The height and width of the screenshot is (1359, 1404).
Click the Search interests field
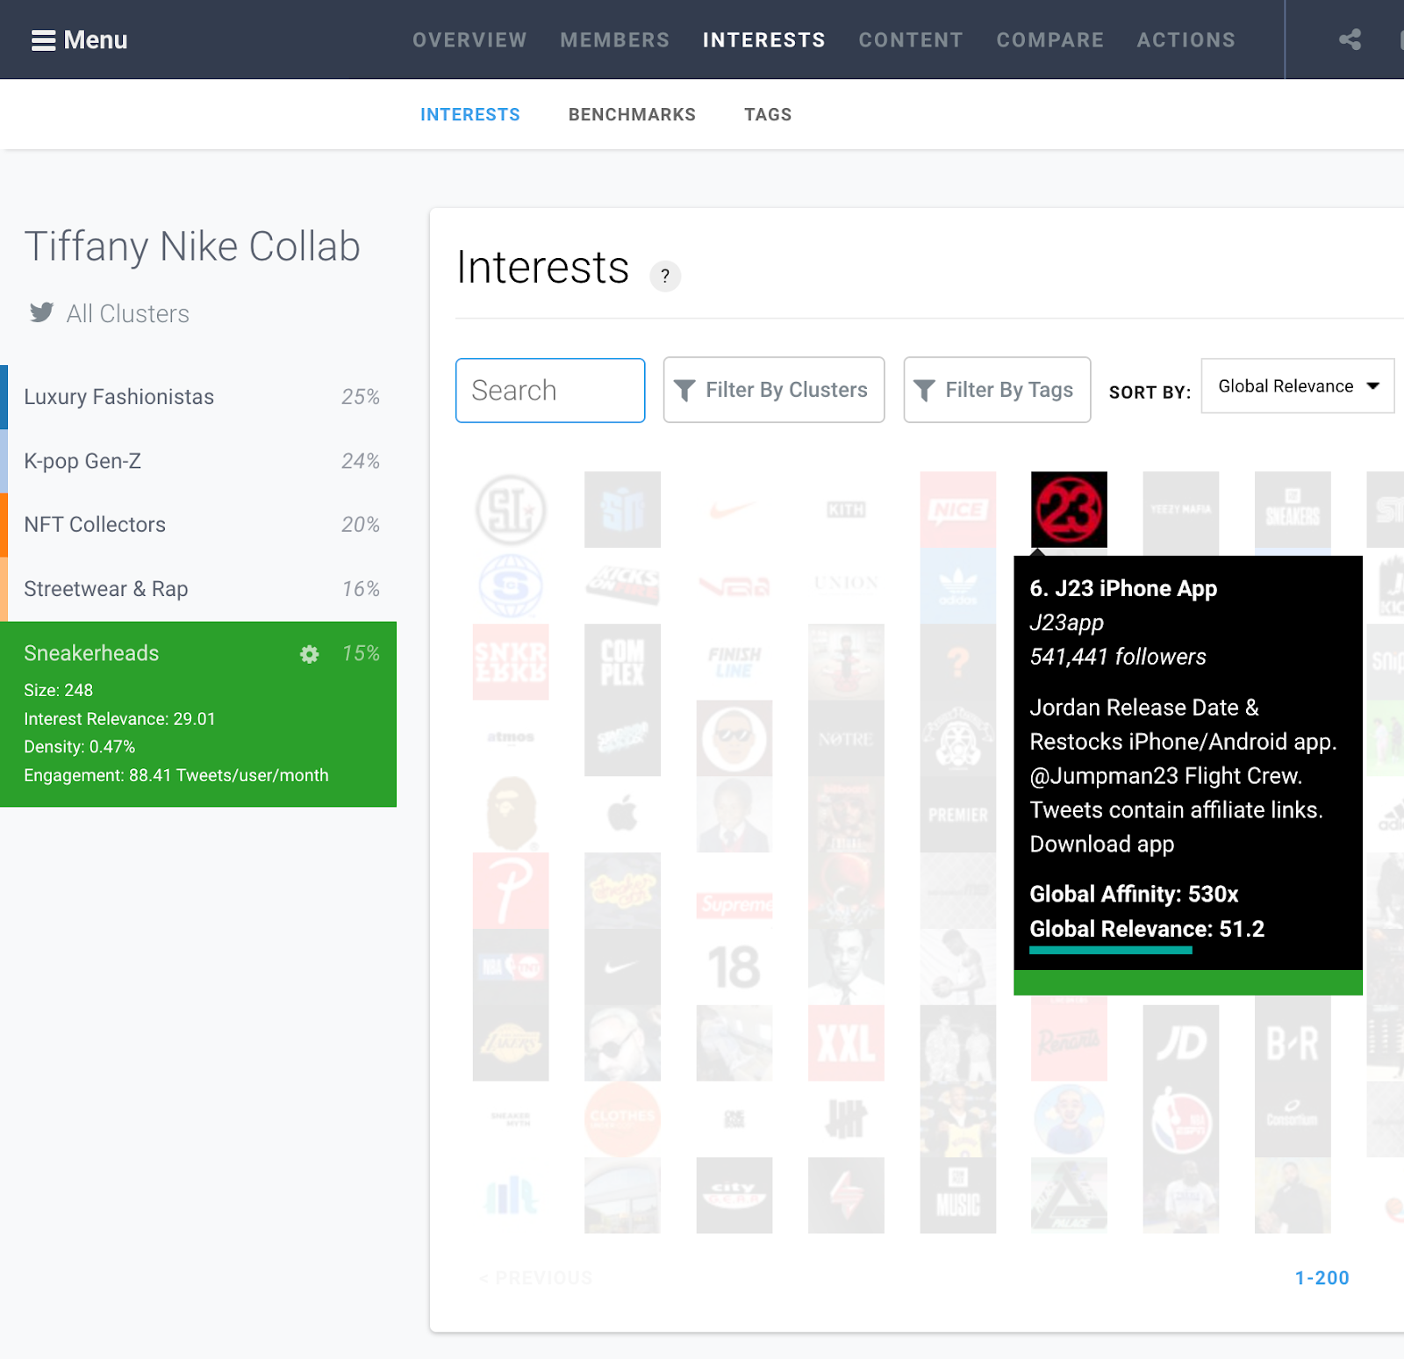(x=550, y=391)
